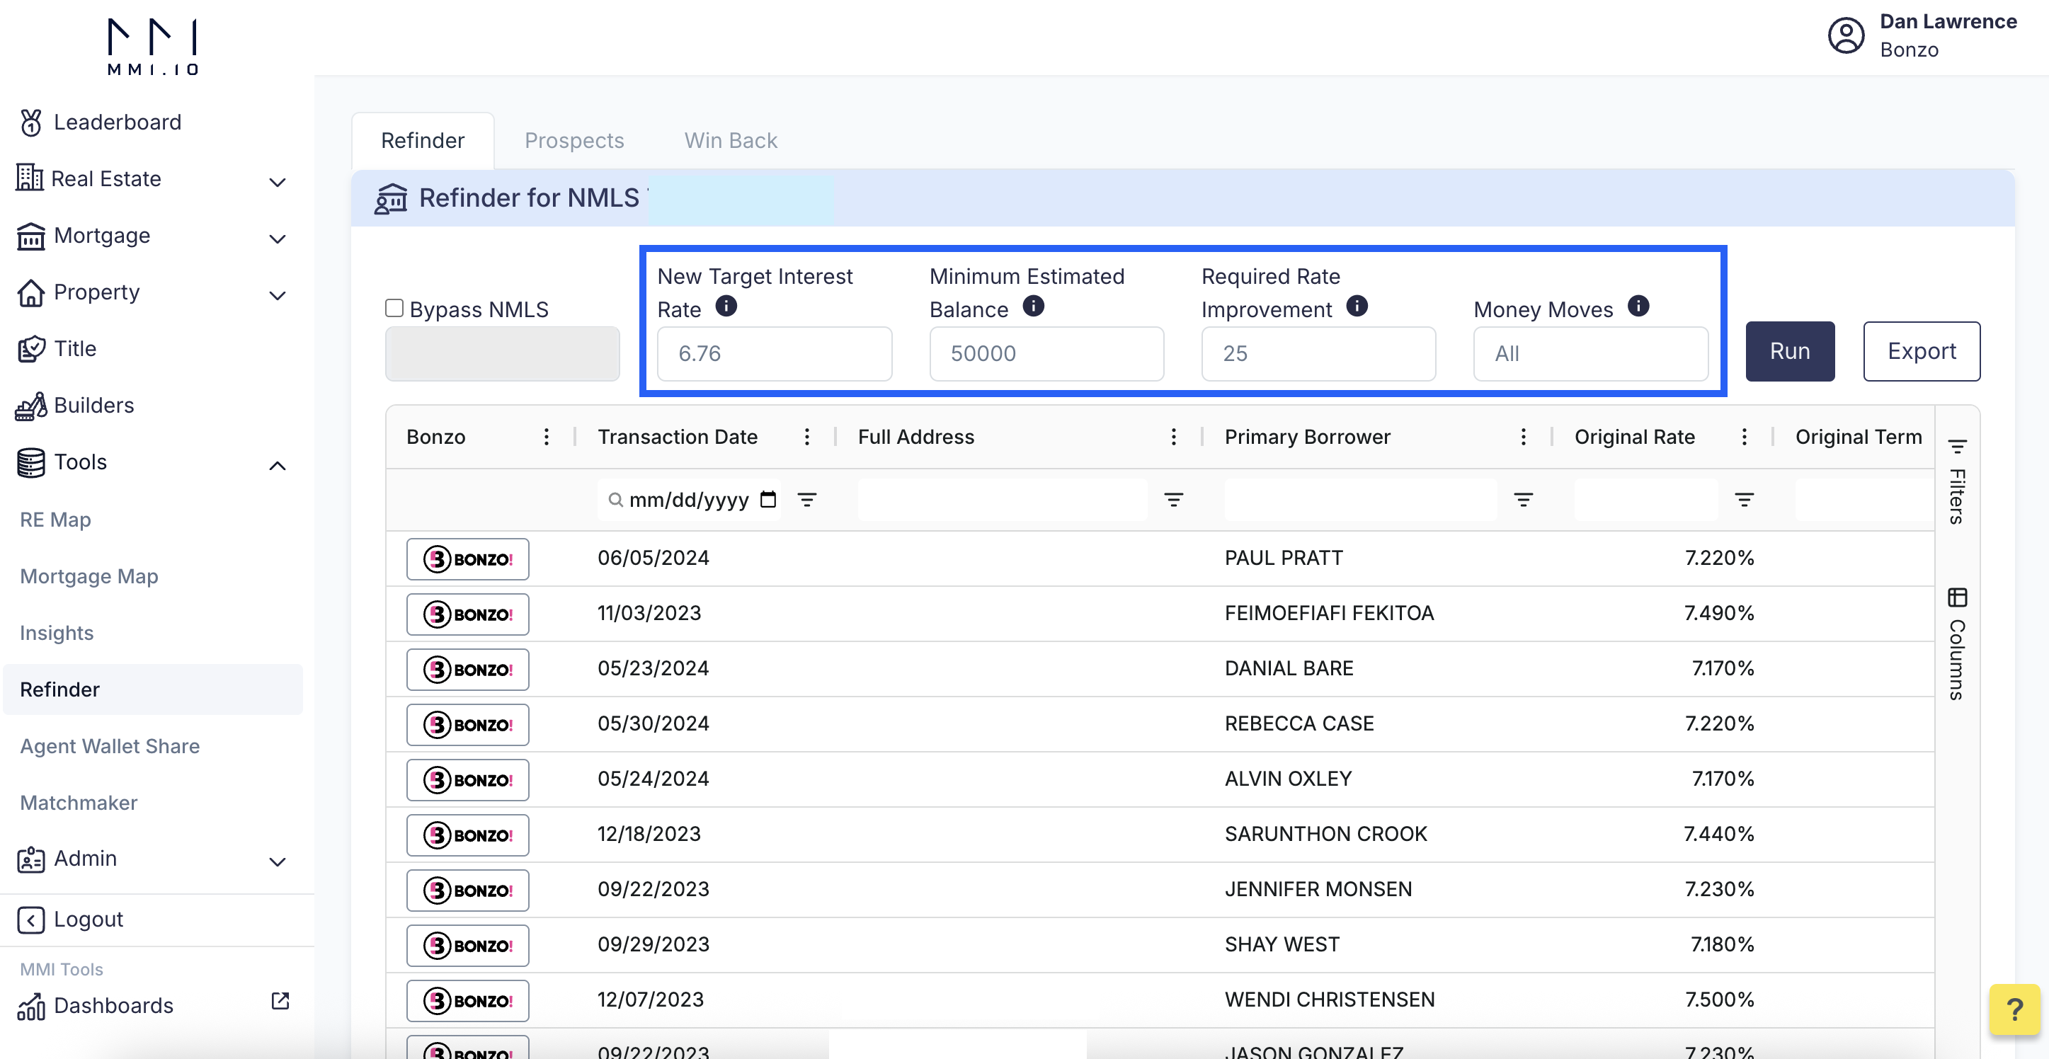The image size is (2049, 1059).
Task: Click the Minimum Estimated Balance field
Action: pyautogui.click(x=1046, y=354)
